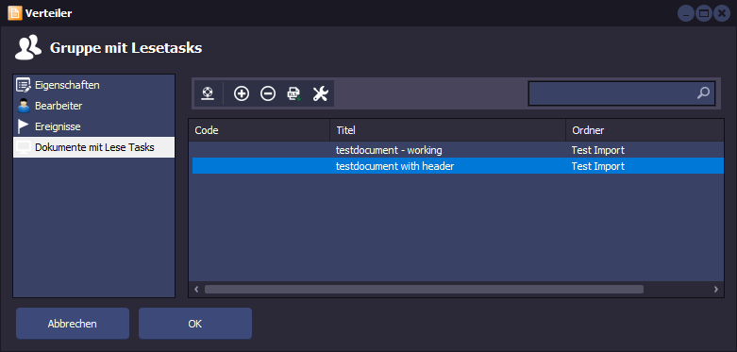
Task: Sort by the Ordner column header
Action: pyautogui.click(x=645, y=130)
